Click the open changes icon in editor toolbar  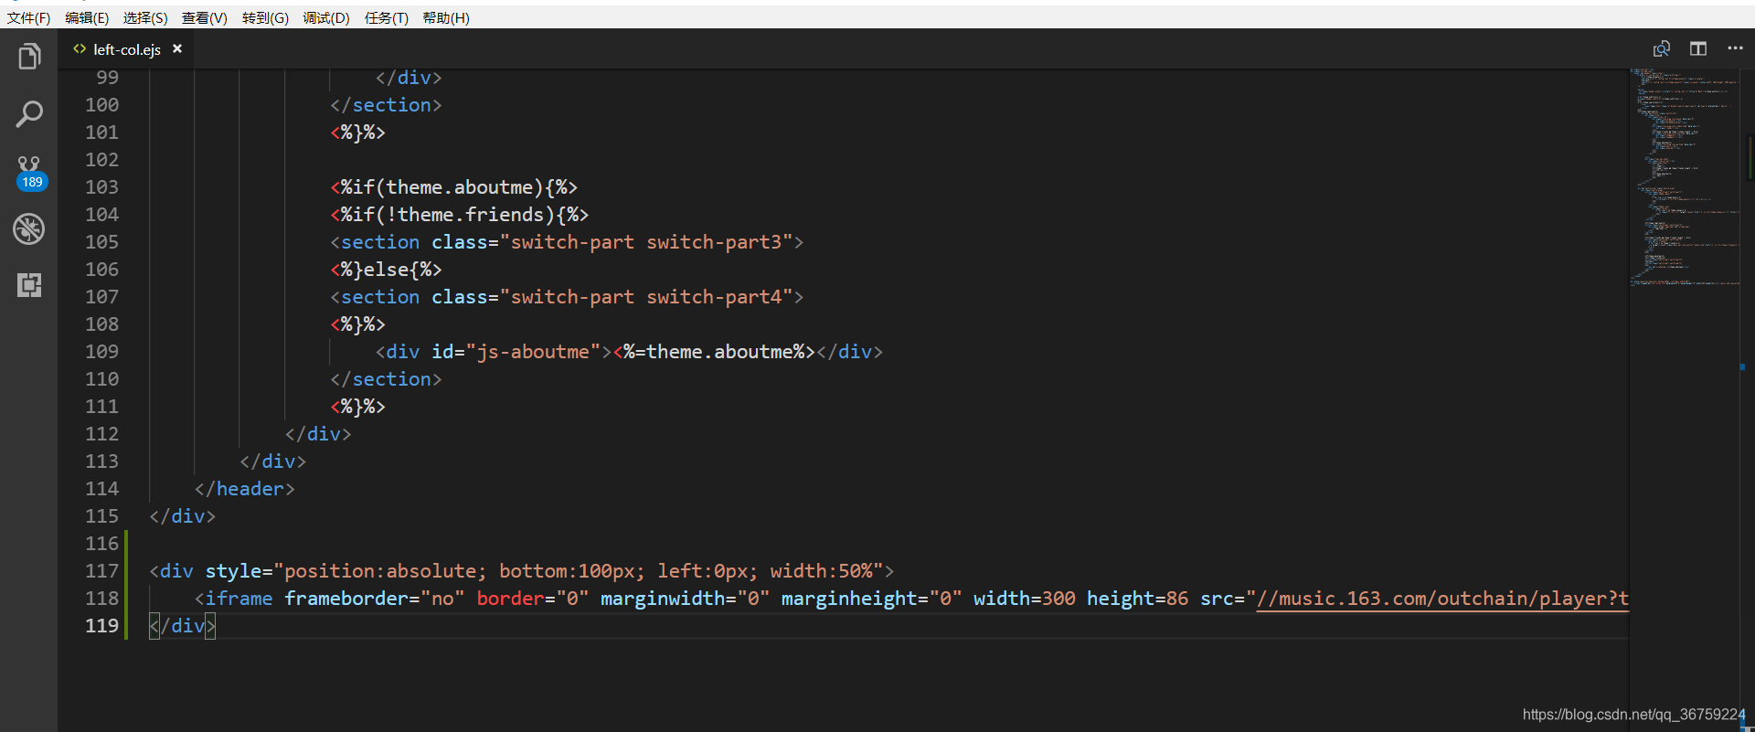pos(1662,48)
